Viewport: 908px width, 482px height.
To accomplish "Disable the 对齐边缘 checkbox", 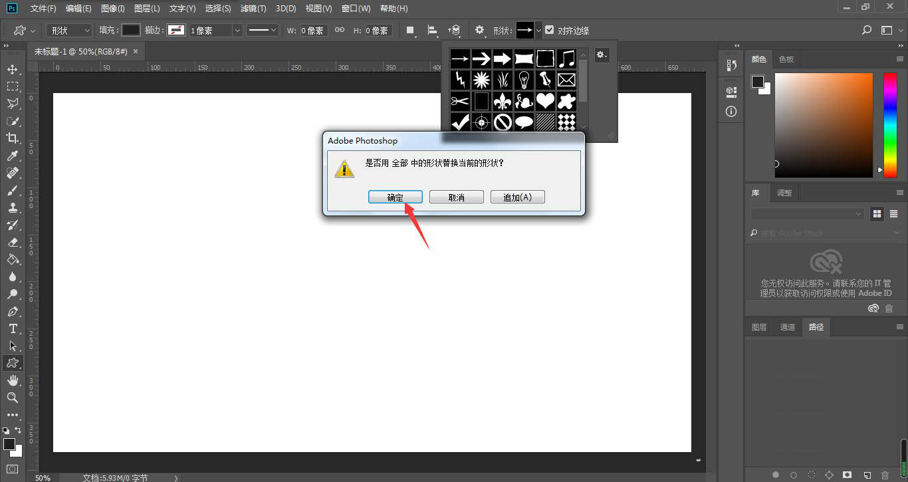I will 549,29.
